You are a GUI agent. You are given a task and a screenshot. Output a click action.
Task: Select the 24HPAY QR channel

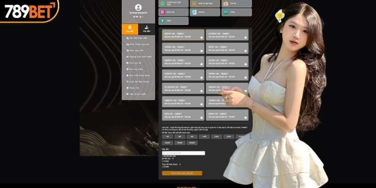click(x=182, y=48)
